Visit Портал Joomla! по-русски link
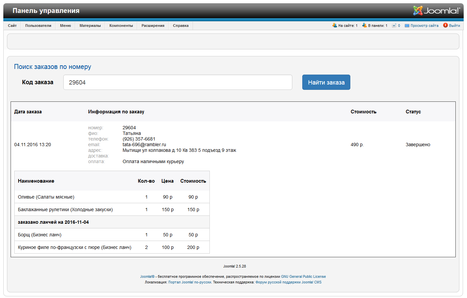The image size is (467, 298). (x=190, y=282)
